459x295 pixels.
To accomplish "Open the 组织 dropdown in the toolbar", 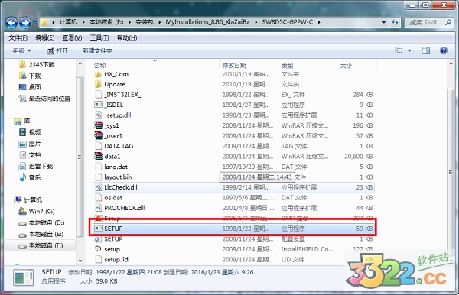I will pos(21,51).
